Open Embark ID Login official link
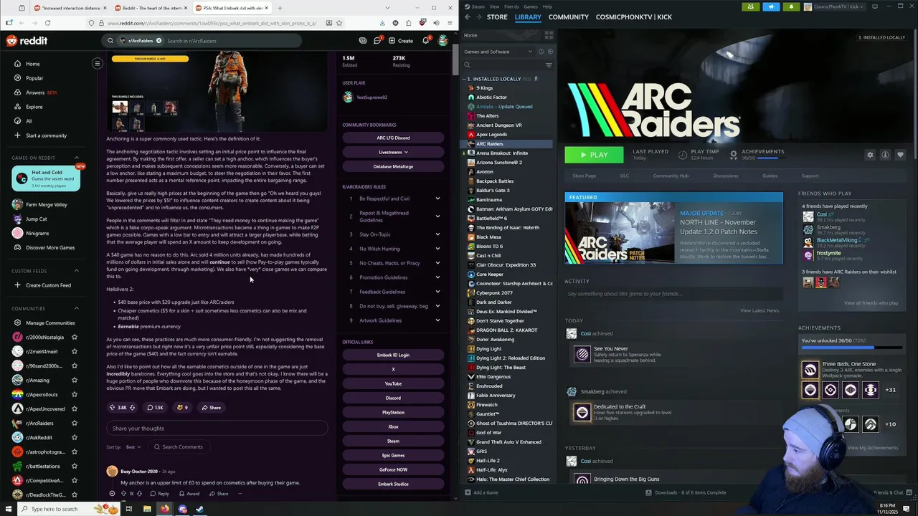This screenshot has height=516, width=918. pos(393,355)
